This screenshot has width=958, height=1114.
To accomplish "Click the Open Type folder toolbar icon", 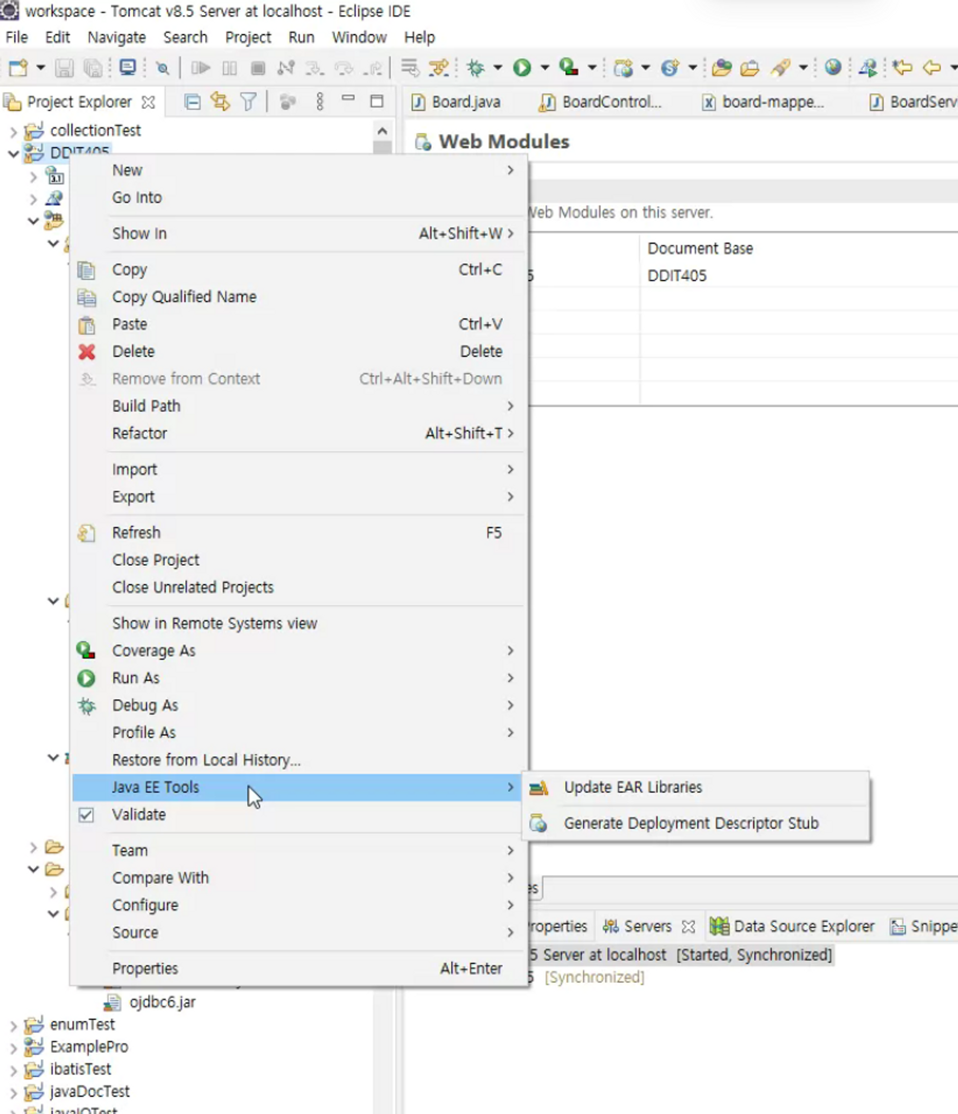I will tap(721, 68).
